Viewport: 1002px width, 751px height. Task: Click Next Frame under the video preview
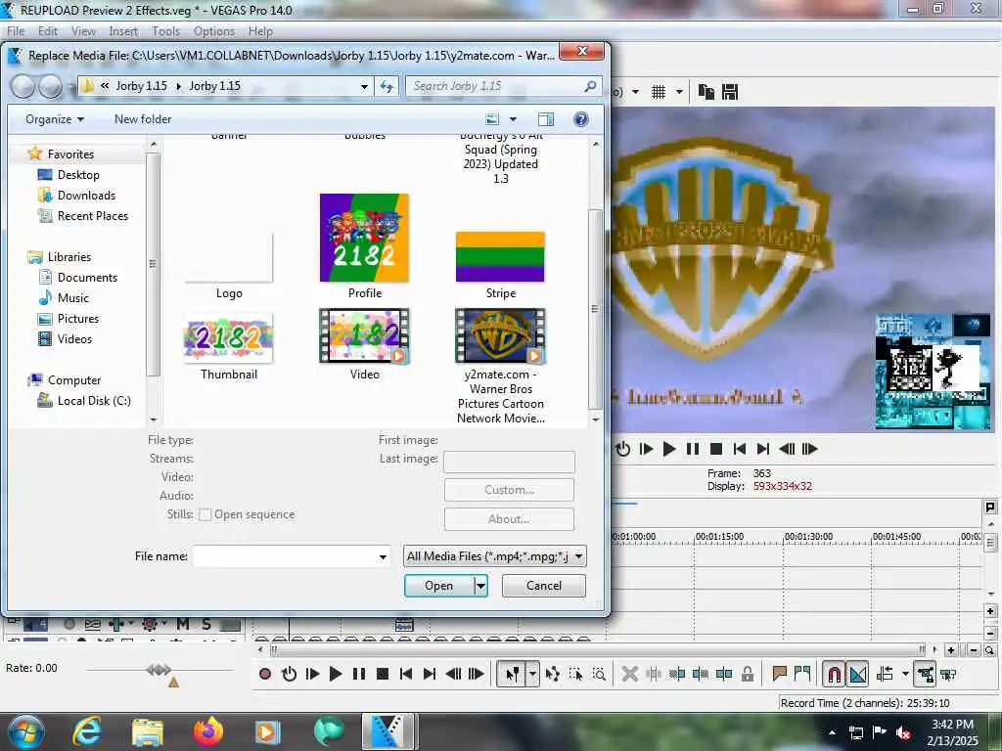point(809,449)
